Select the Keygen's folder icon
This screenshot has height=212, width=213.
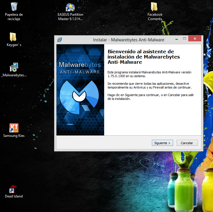coord(13,37)
